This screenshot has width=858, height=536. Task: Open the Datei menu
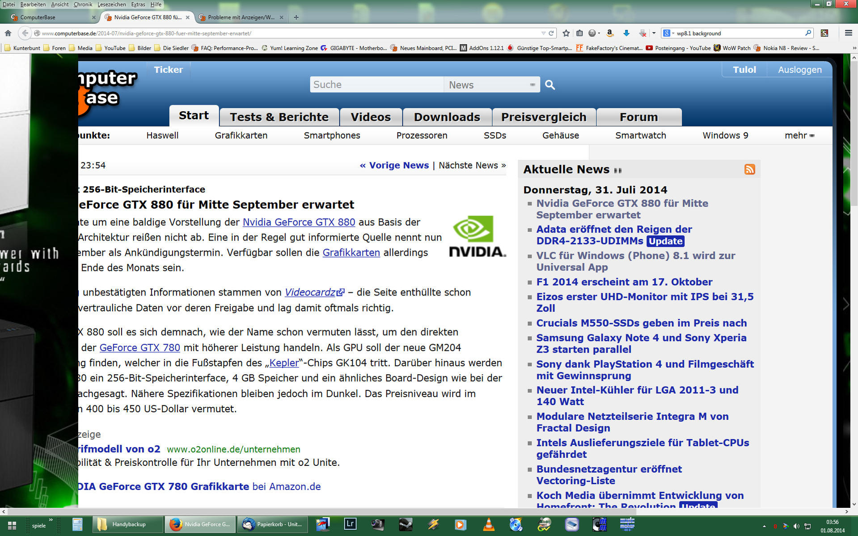point(9,4)
